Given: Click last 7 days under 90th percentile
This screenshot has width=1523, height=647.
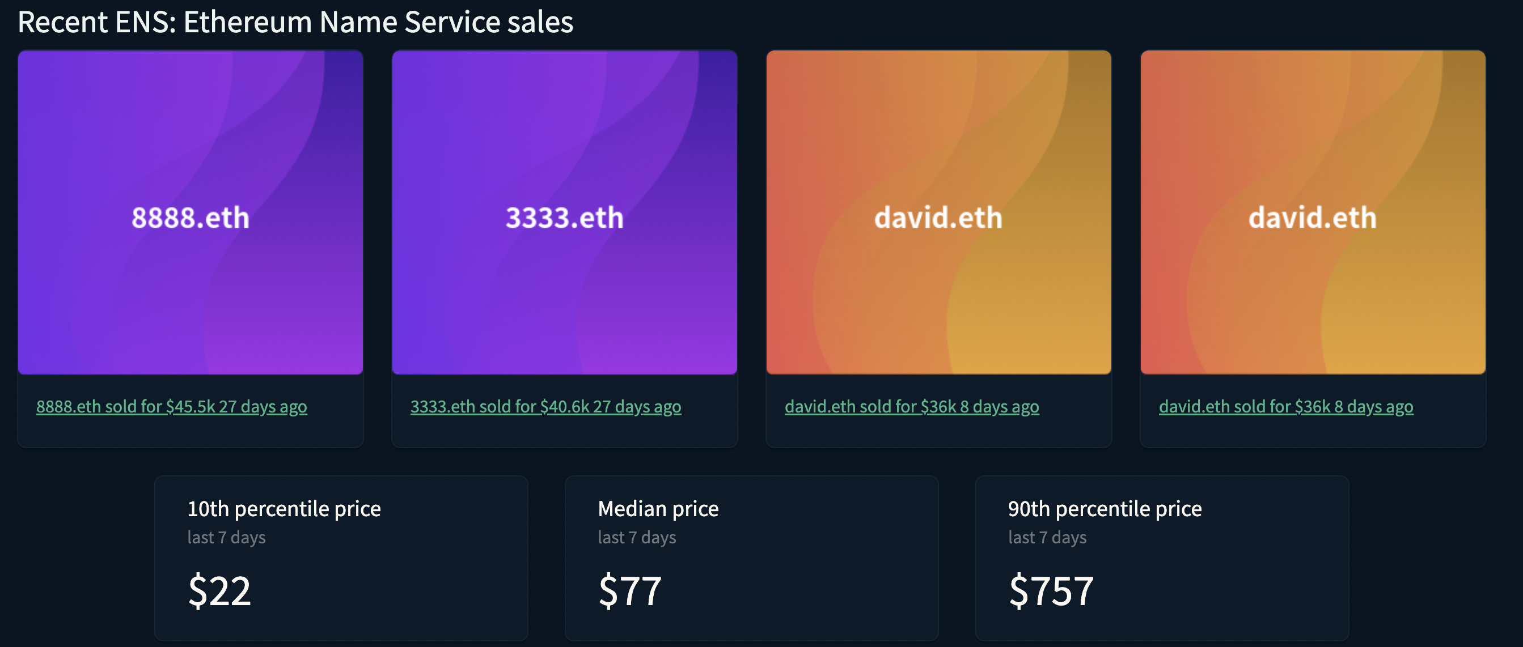Looking at the screenshot, I should tap(1047, 538).
